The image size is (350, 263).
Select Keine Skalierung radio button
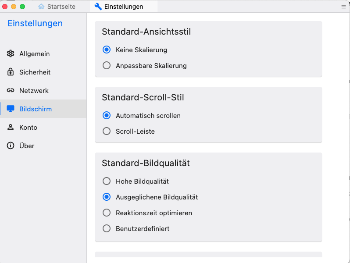[x=106, y=50]
